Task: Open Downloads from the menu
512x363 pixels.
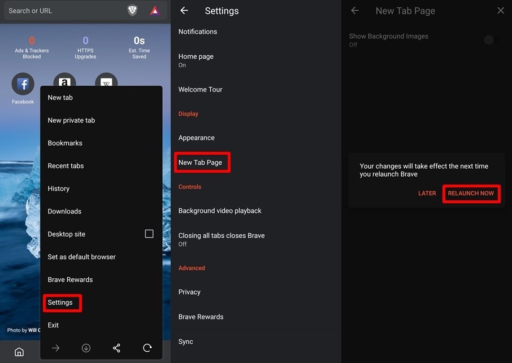Action: (101, 211)
